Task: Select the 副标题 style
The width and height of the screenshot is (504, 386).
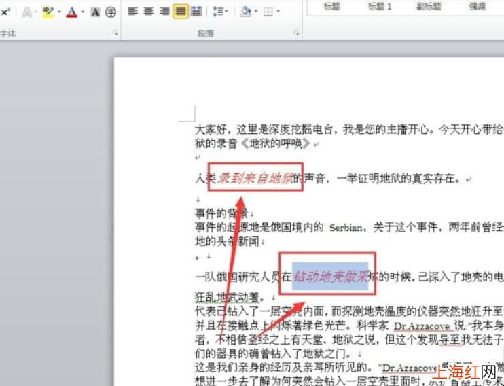Action: (x=429, y=6)
